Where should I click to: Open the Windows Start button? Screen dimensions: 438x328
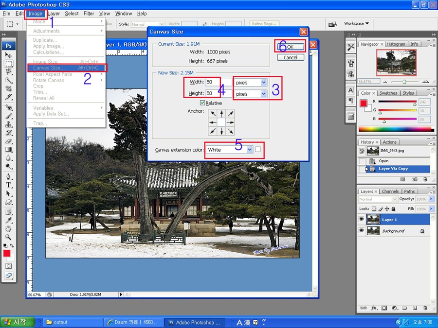[18, 322]
